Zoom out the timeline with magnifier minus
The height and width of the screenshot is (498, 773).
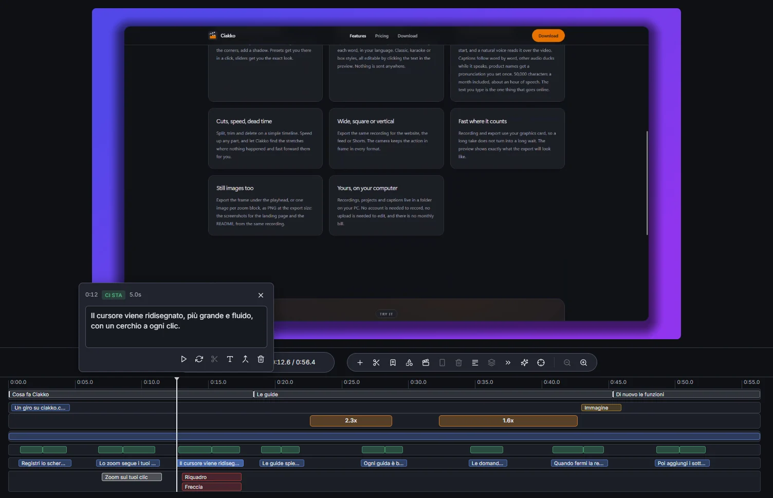tap(567, 363)
